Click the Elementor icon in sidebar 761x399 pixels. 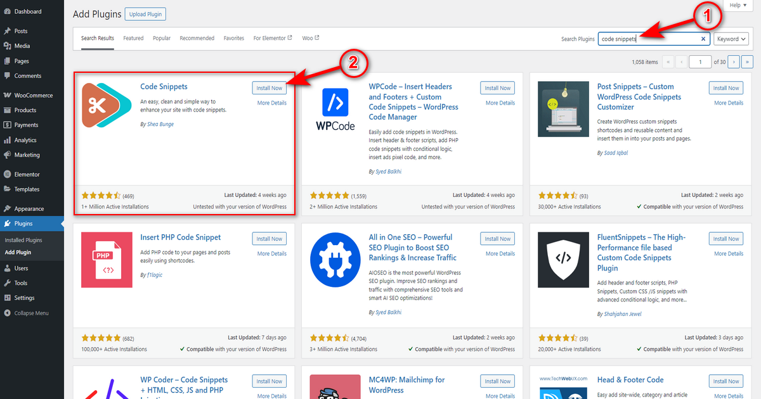tap(7, 174)
